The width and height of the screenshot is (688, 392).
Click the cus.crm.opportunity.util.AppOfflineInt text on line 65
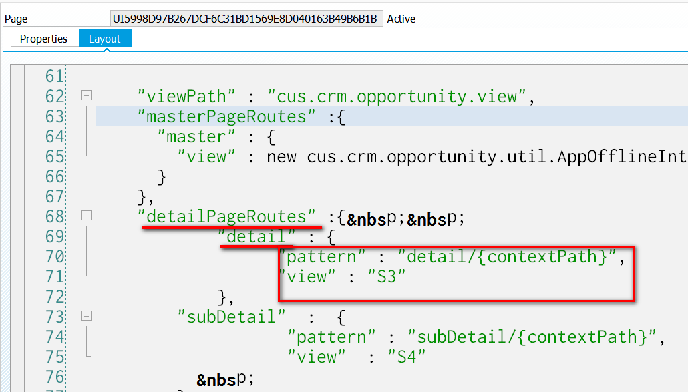pos(496,156)
